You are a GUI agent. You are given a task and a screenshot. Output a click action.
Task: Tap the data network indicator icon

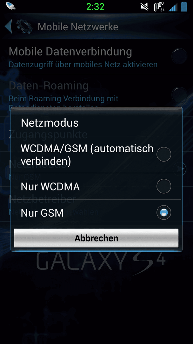pos(160,7)
